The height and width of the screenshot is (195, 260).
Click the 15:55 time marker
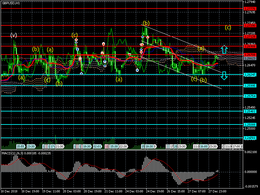click(20, 147)
